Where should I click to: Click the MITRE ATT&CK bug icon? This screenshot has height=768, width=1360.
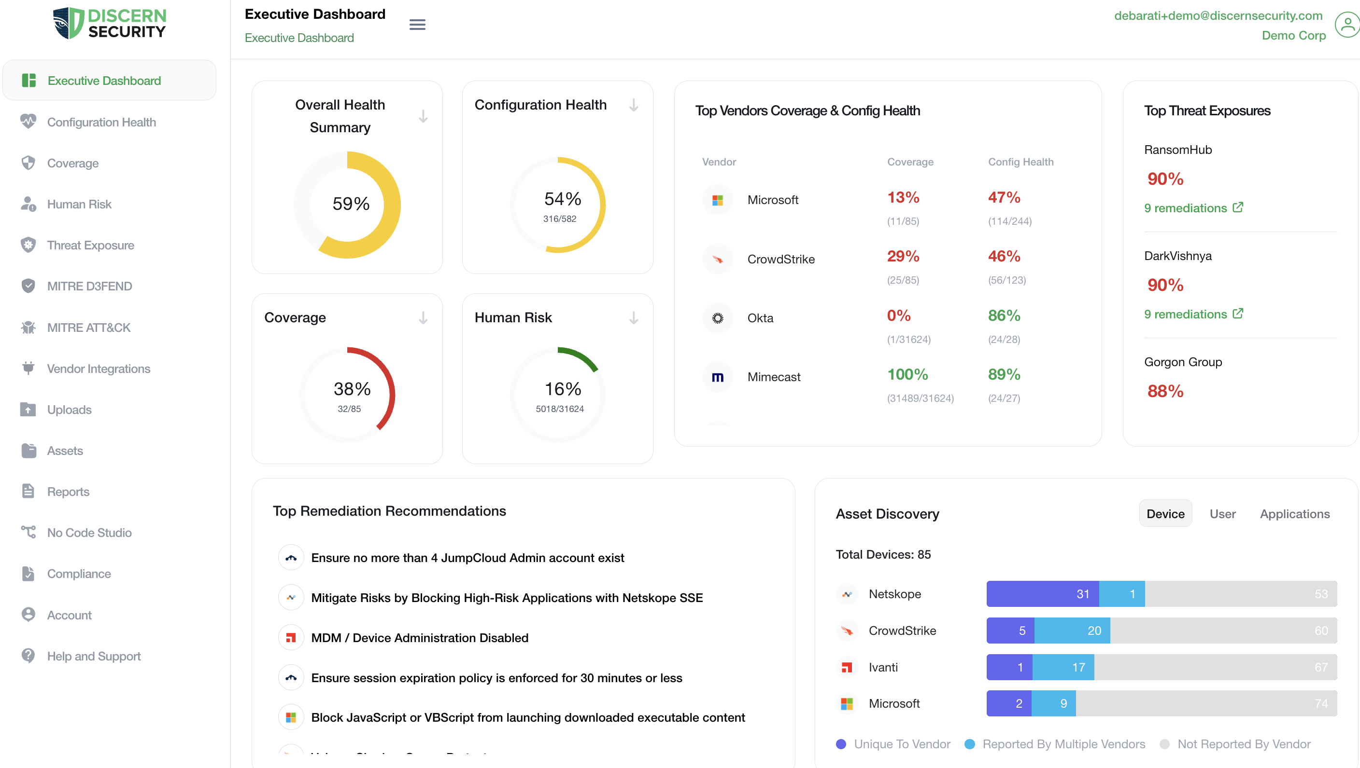click(x=28, y=327)
